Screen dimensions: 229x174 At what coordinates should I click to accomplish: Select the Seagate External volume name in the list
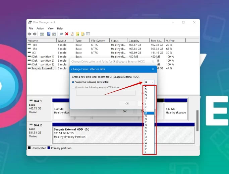tap(43, 68)
